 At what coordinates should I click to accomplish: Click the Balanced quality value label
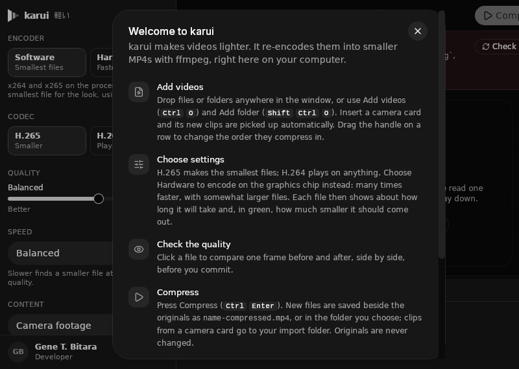[x=25, y=188]
